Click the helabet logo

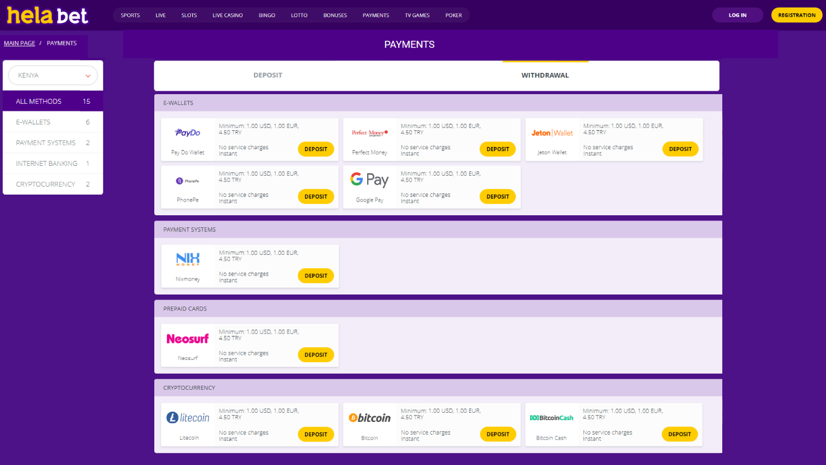(47, 15)
